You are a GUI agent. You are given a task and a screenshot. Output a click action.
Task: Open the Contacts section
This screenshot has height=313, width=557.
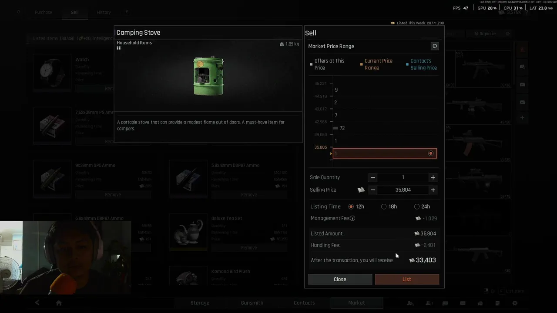[304, 303]
